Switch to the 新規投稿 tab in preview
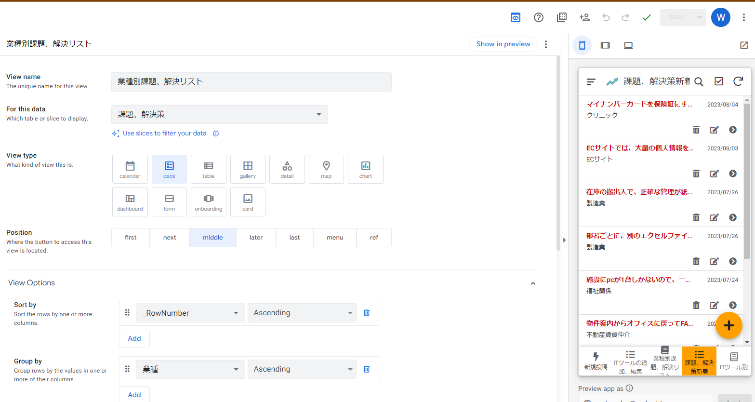 (596, 361)
